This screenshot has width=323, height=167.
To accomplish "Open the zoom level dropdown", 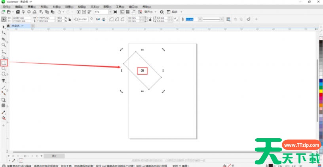I will pyautogui.click(x=110, y=12).
